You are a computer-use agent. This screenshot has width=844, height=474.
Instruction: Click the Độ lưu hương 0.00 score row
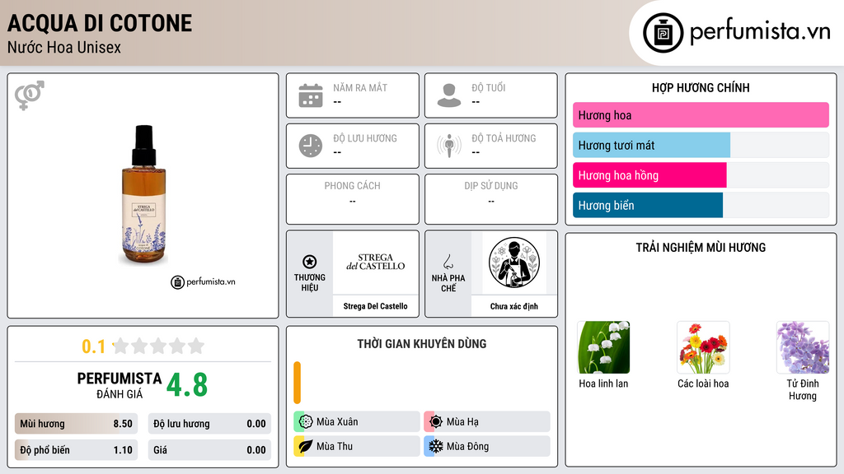209,424
